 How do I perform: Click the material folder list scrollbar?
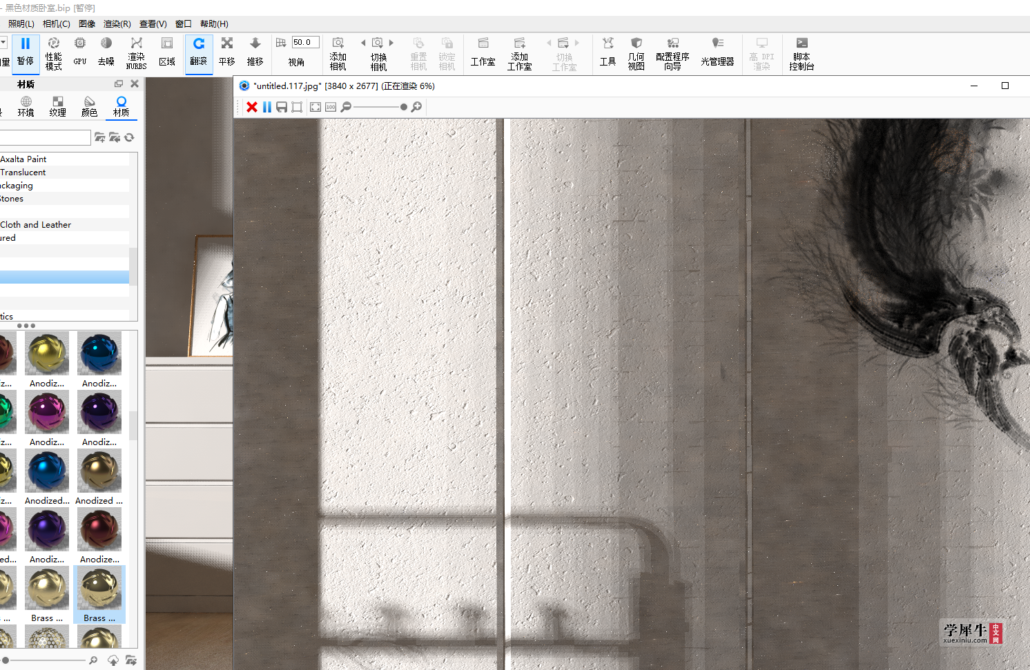(x=133, y=266)
